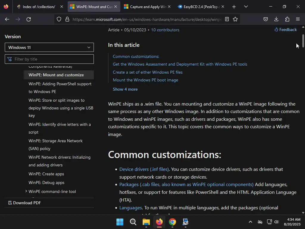Click the page vertical scrollbar thumb
This screenshot has width=305, height=229.
point(303,41)
